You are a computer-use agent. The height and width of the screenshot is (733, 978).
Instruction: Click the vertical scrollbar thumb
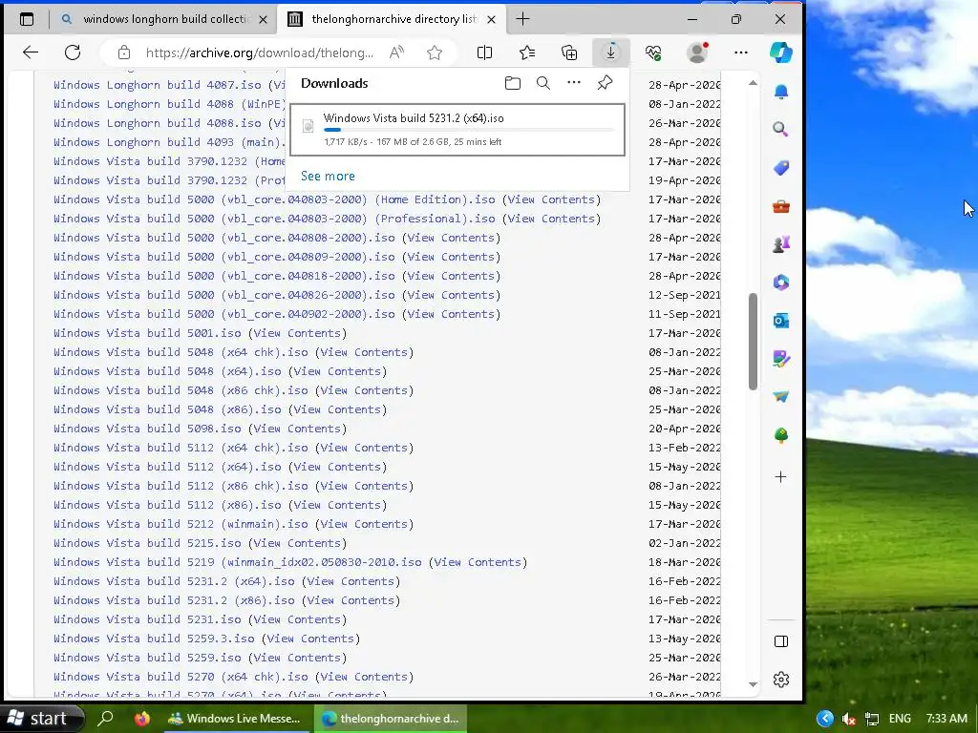753,342
